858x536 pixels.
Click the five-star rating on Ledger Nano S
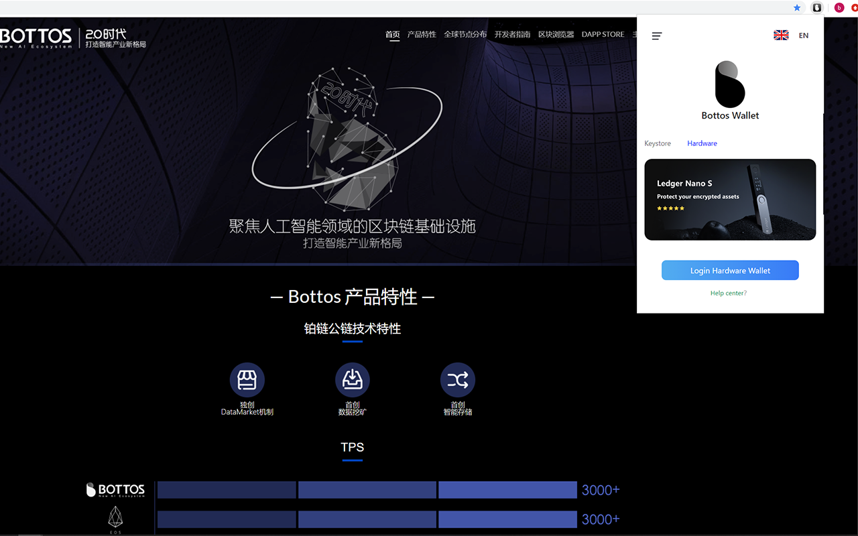click(670, 208)
